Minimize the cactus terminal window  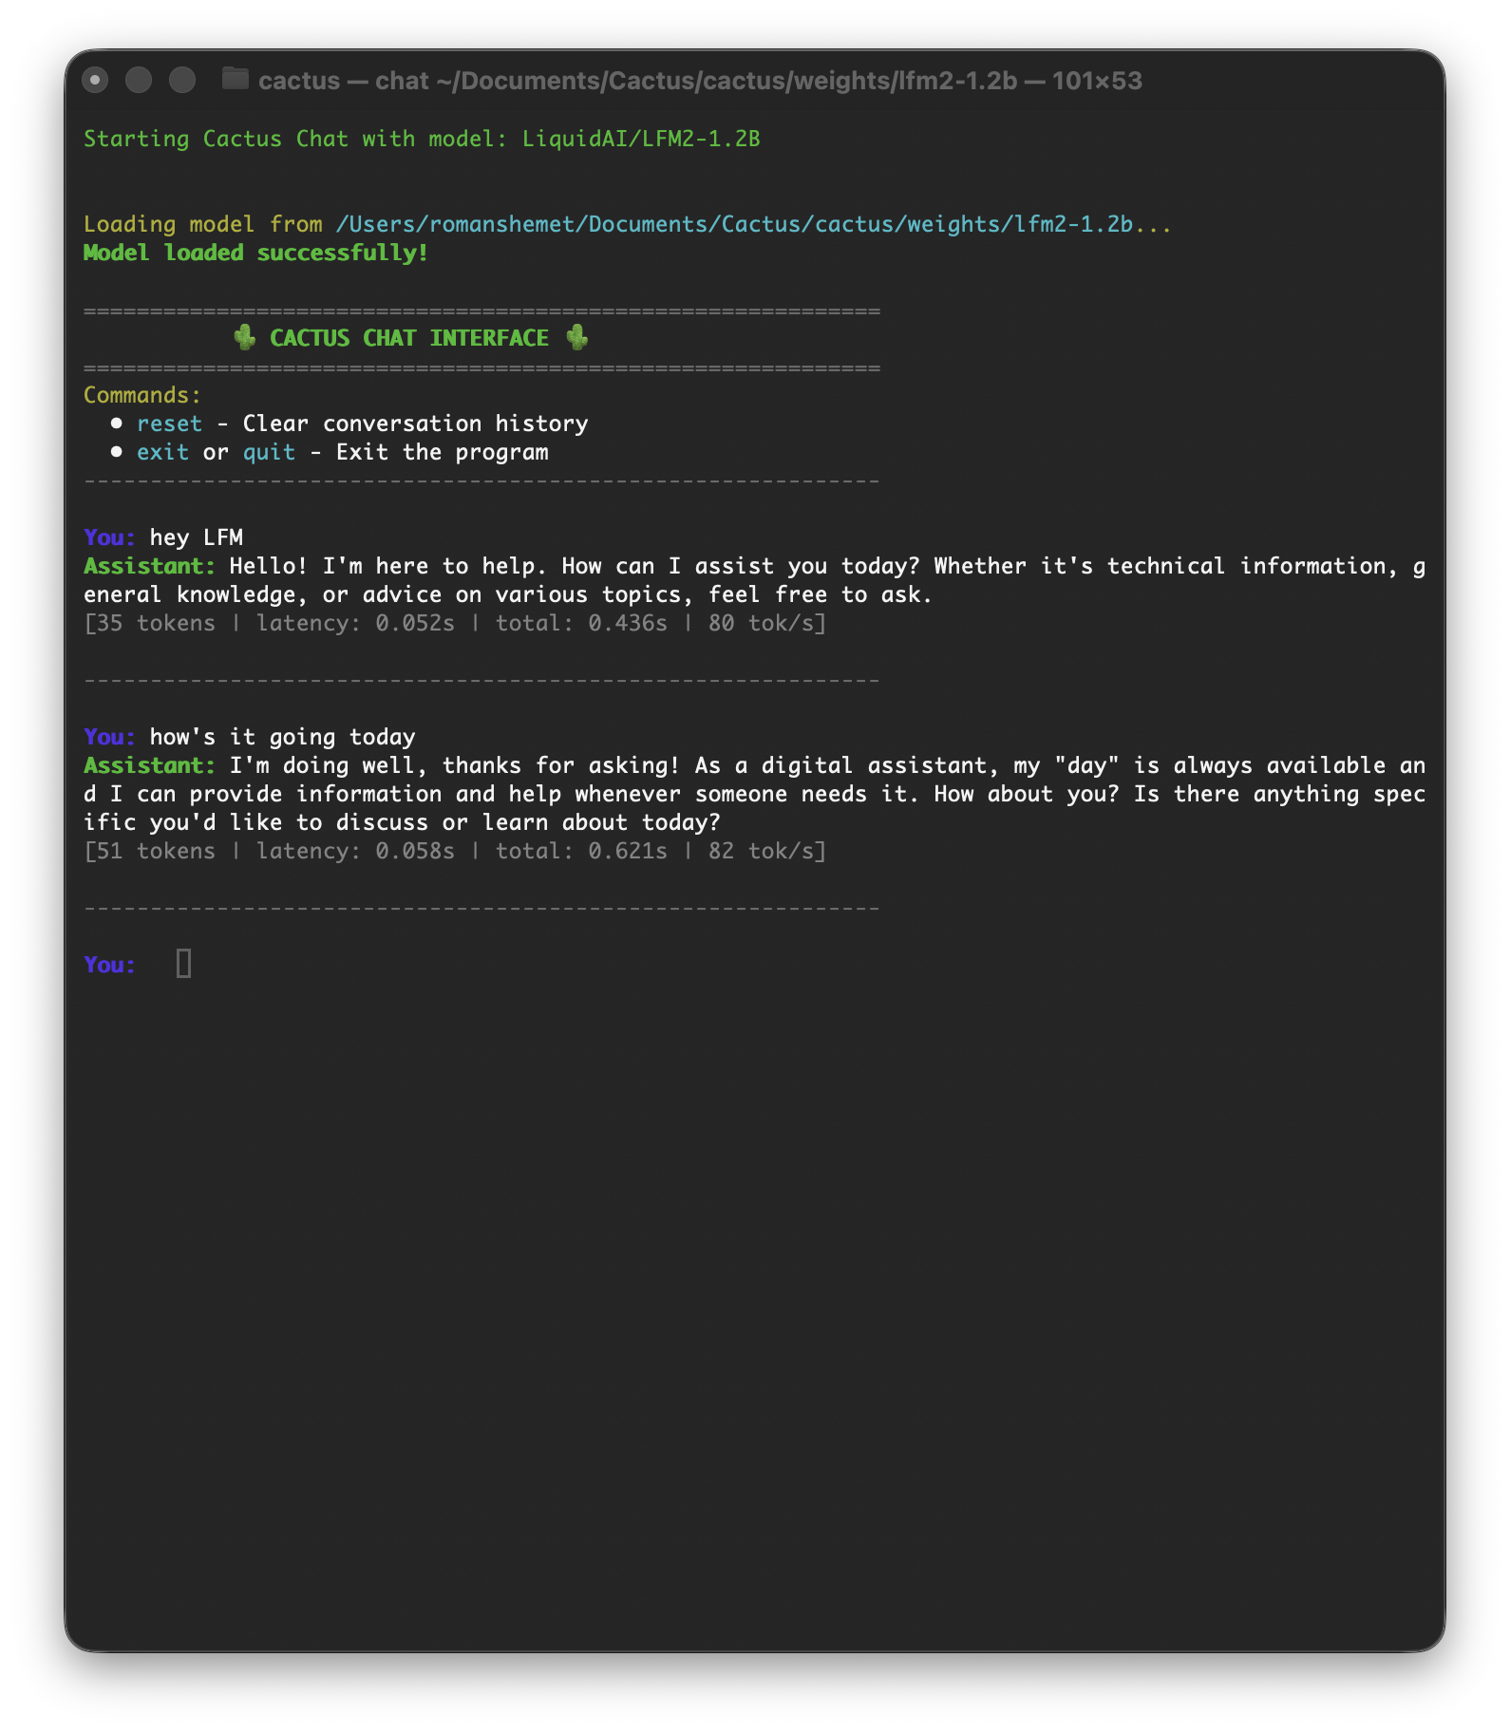tap(139, 81)
